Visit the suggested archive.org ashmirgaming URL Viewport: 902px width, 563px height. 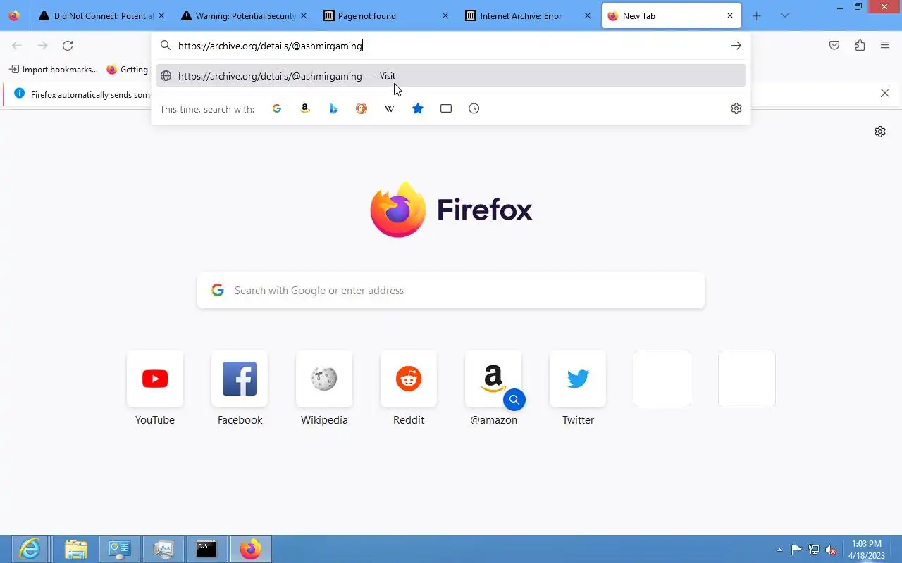[x=451, y=76]
